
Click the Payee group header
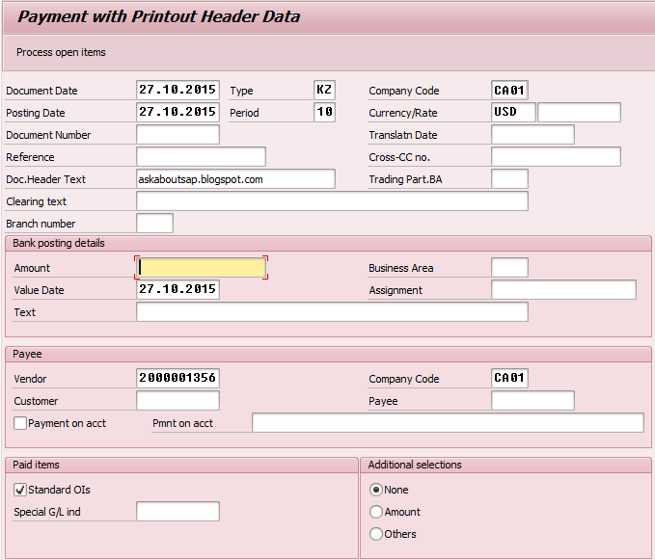click(328, 354)
